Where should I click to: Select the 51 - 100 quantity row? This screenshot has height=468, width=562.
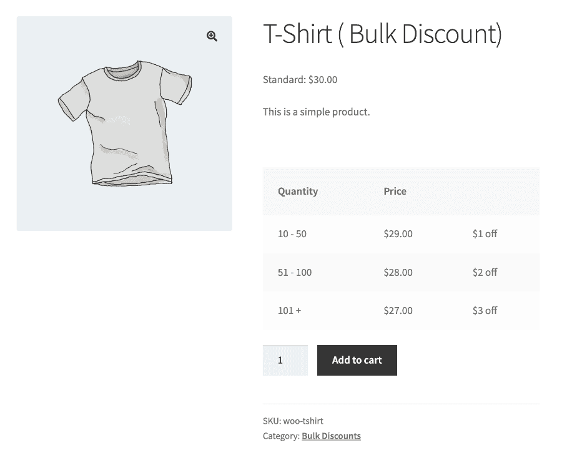coord(401,273)
